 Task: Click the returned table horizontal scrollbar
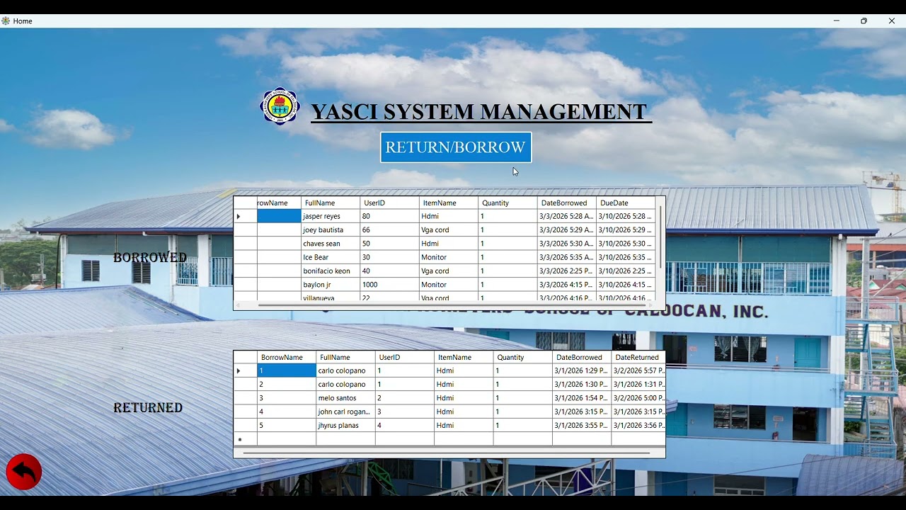click(x=447, y=453)
